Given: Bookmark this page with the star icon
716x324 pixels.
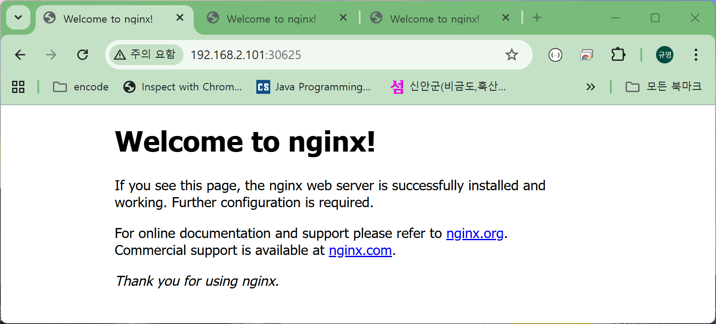Looking at the screenshot, I should coord(512,55).
